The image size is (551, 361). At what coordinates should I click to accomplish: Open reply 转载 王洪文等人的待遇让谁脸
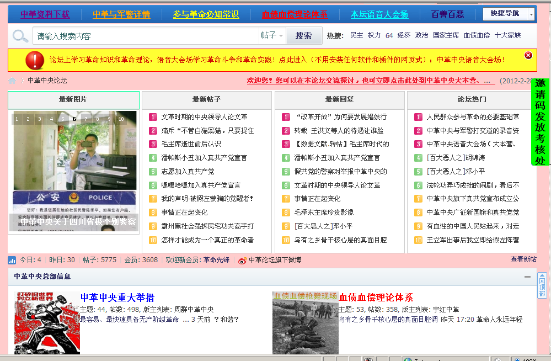click(339, 131)
